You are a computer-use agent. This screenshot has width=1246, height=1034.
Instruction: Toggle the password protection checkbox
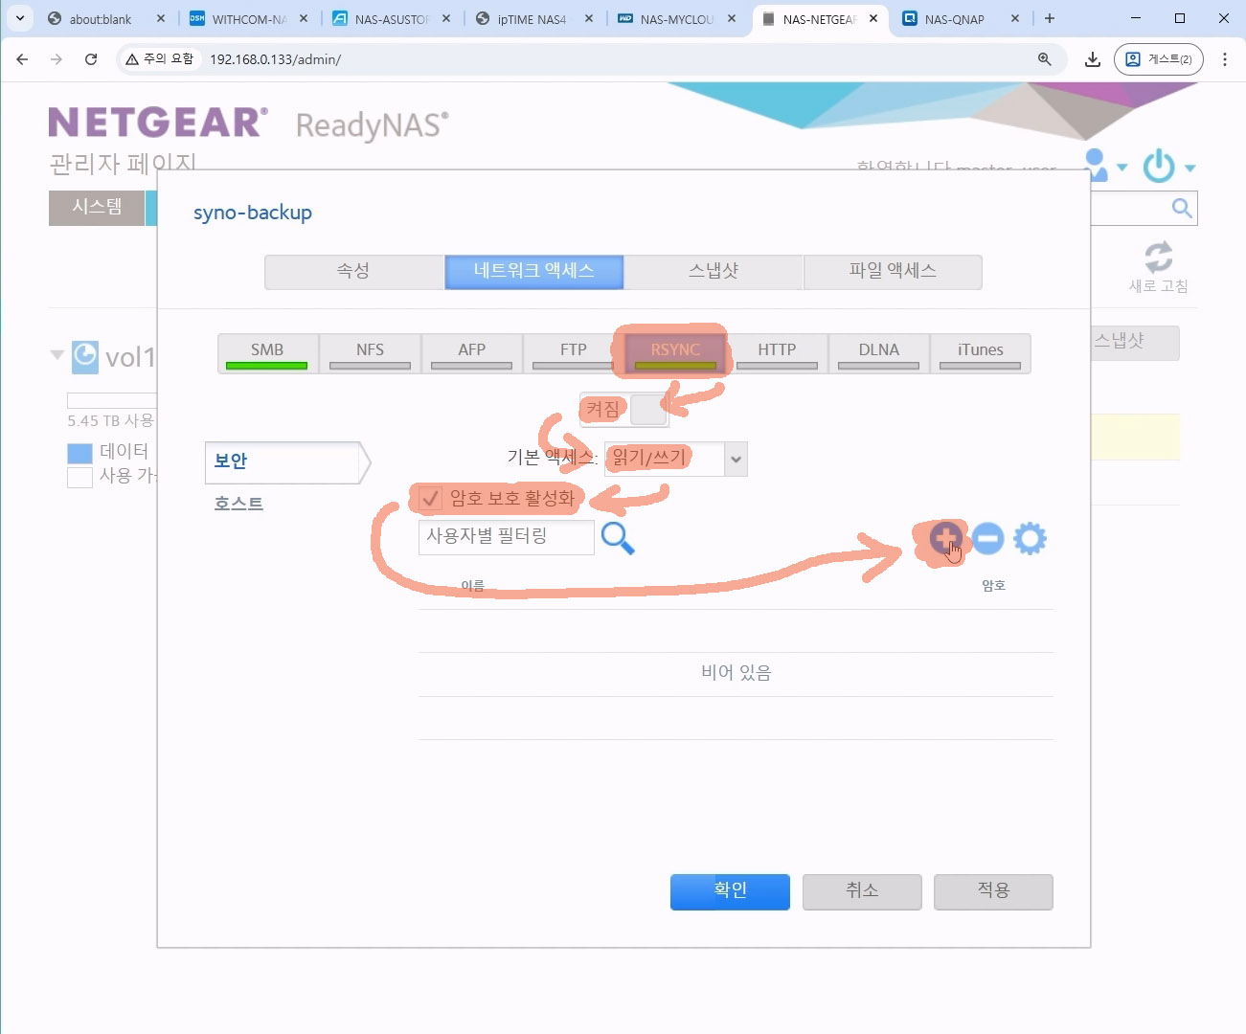(x=430, y=498)
